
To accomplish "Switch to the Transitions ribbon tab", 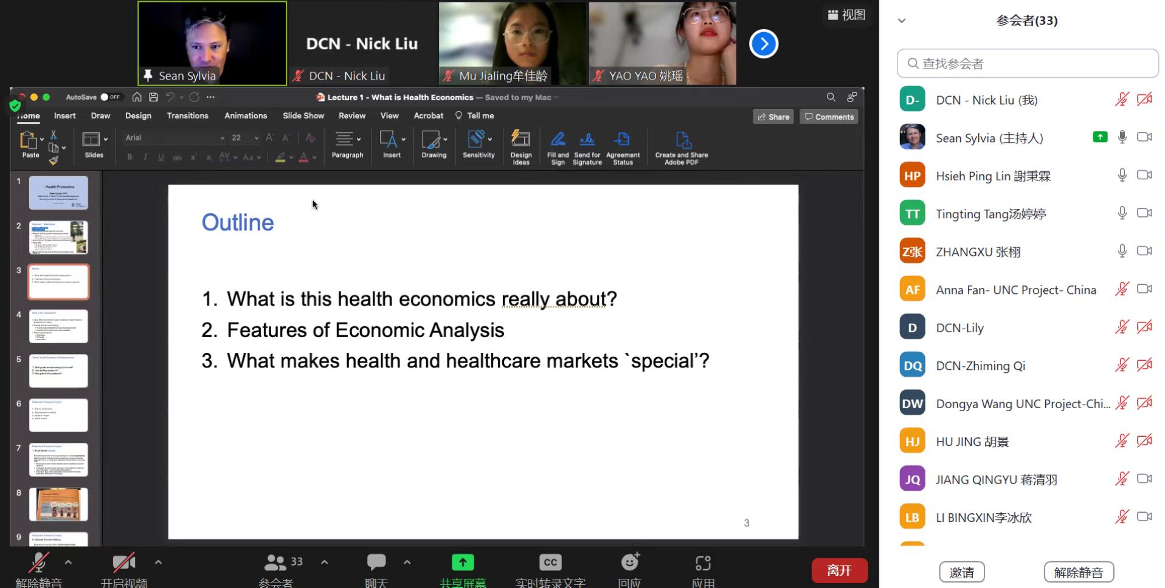I will coord(187,115).
